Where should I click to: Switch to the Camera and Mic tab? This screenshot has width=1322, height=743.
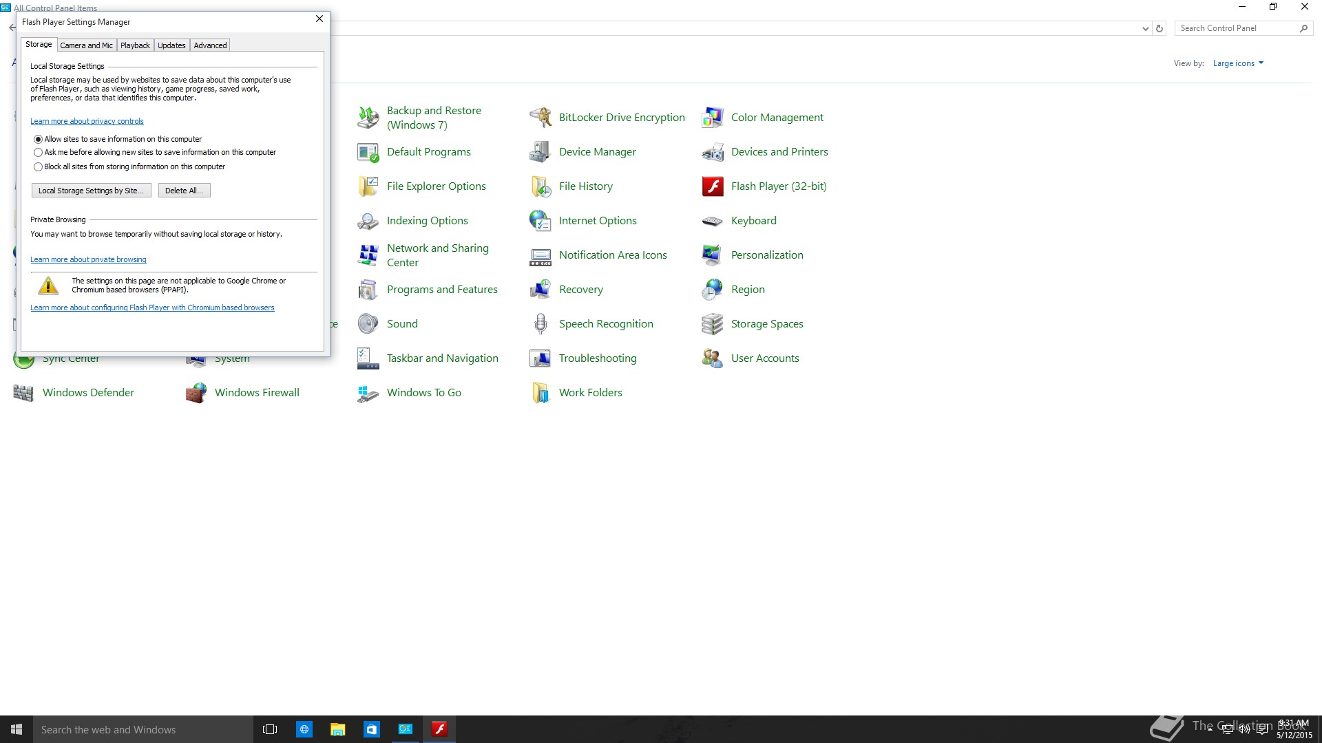click(86, 45)
